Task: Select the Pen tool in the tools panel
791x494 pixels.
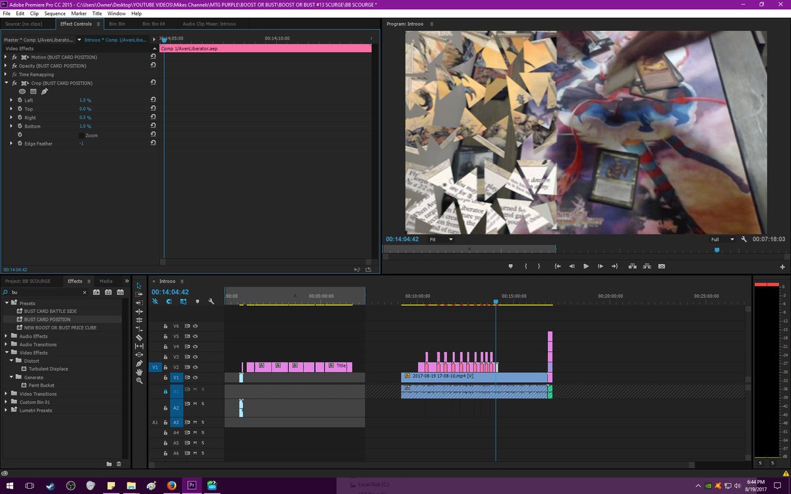Action: [139, 363]
